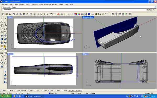Enable the Quad osnap checkbox
The image size is (157, 98).
[56, 90]
